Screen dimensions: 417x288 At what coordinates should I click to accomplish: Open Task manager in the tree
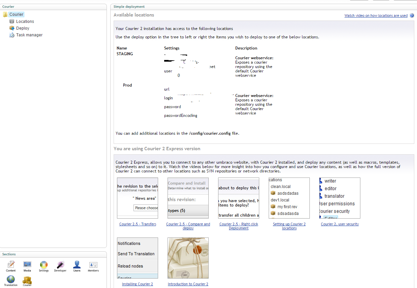29,35
